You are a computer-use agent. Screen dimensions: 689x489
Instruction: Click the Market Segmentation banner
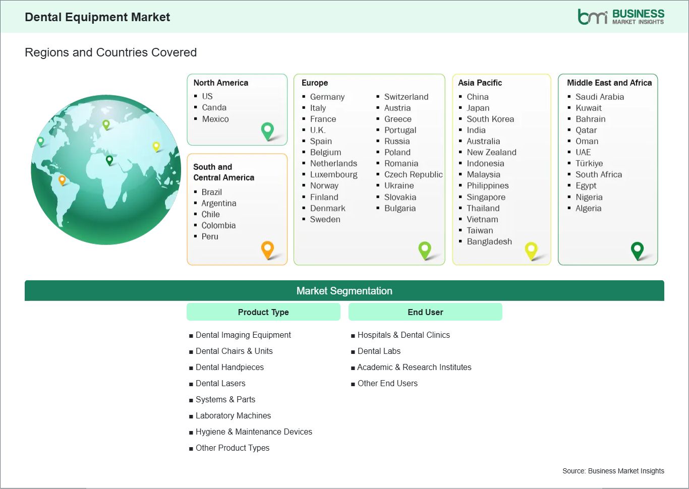point(344,291)
